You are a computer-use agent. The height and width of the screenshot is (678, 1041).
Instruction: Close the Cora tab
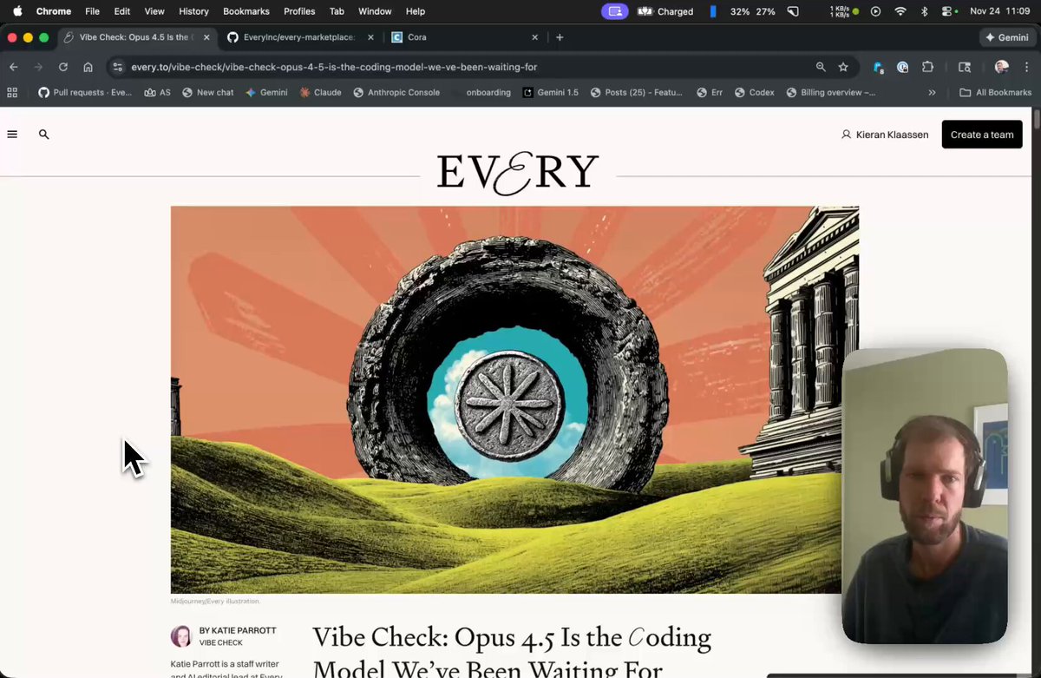[x=535, y=37]
